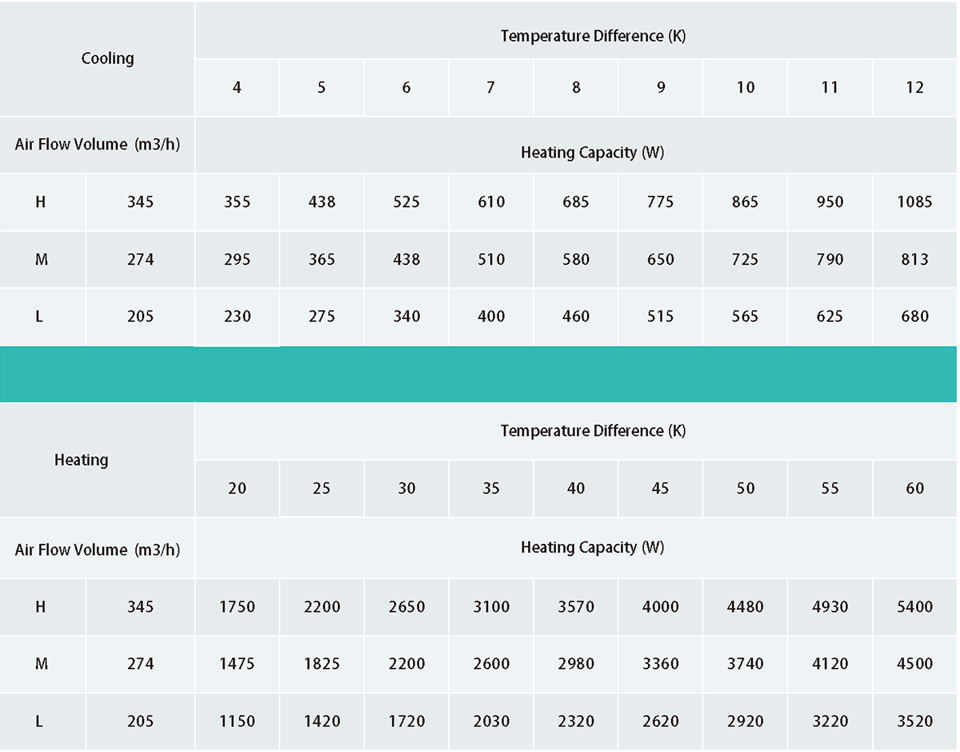Click the teal divider band between tables

[480, 374]
